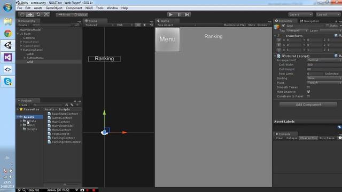The width and height of the screenshot is (342, 192).
Task: Click Search by Label icon in Project panel
Action: [72, 105]
